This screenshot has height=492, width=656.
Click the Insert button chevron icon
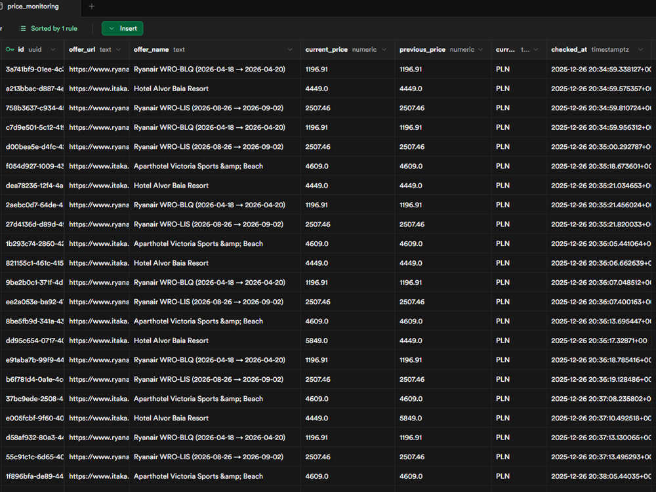(112, 28)
